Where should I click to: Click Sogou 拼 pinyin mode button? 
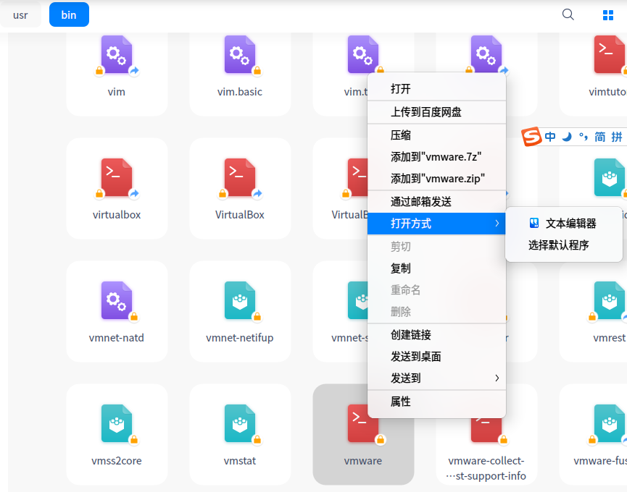point(617,137)
